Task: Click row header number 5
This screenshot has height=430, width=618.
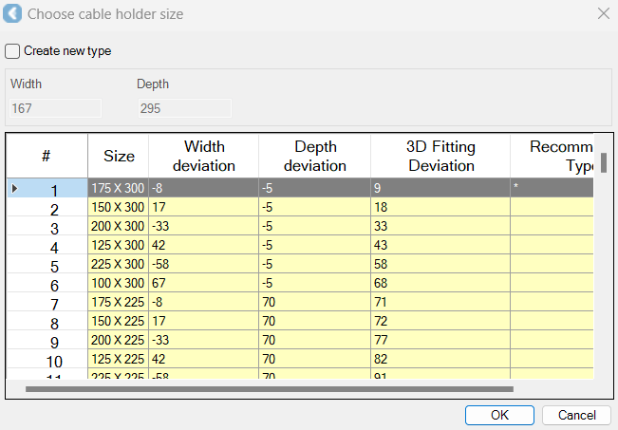Action: (53, 267)
